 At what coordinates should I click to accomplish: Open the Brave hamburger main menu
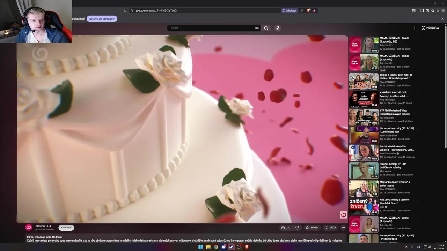pyautogui.click(x=443, y=10)
